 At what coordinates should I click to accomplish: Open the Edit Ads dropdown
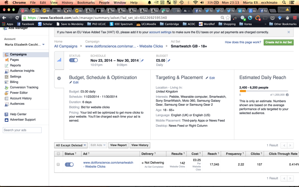point(98,145)
